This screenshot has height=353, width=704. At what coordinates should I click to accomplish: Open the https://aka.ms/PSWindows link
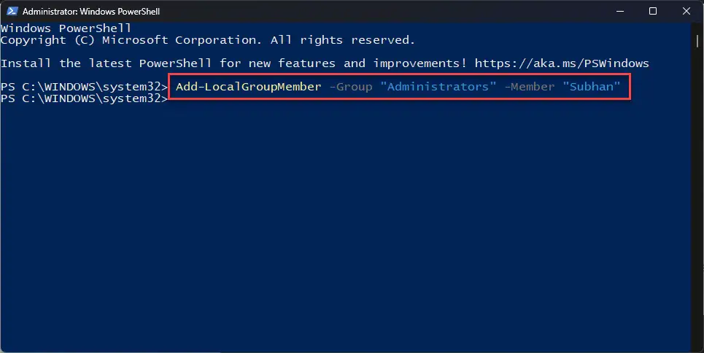(562, 63)
